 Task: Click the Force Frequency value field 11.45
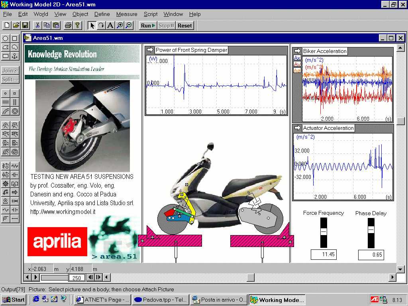(x=324, y=254)
